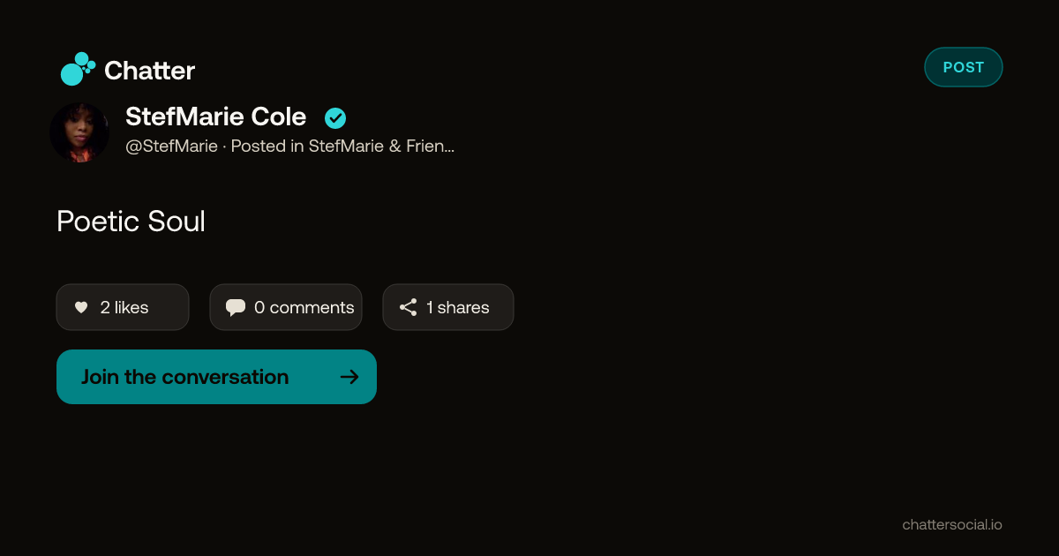Click the Chatter brand name text
The height and width of the screenshot is (556, 1059).
click(149, 71)
